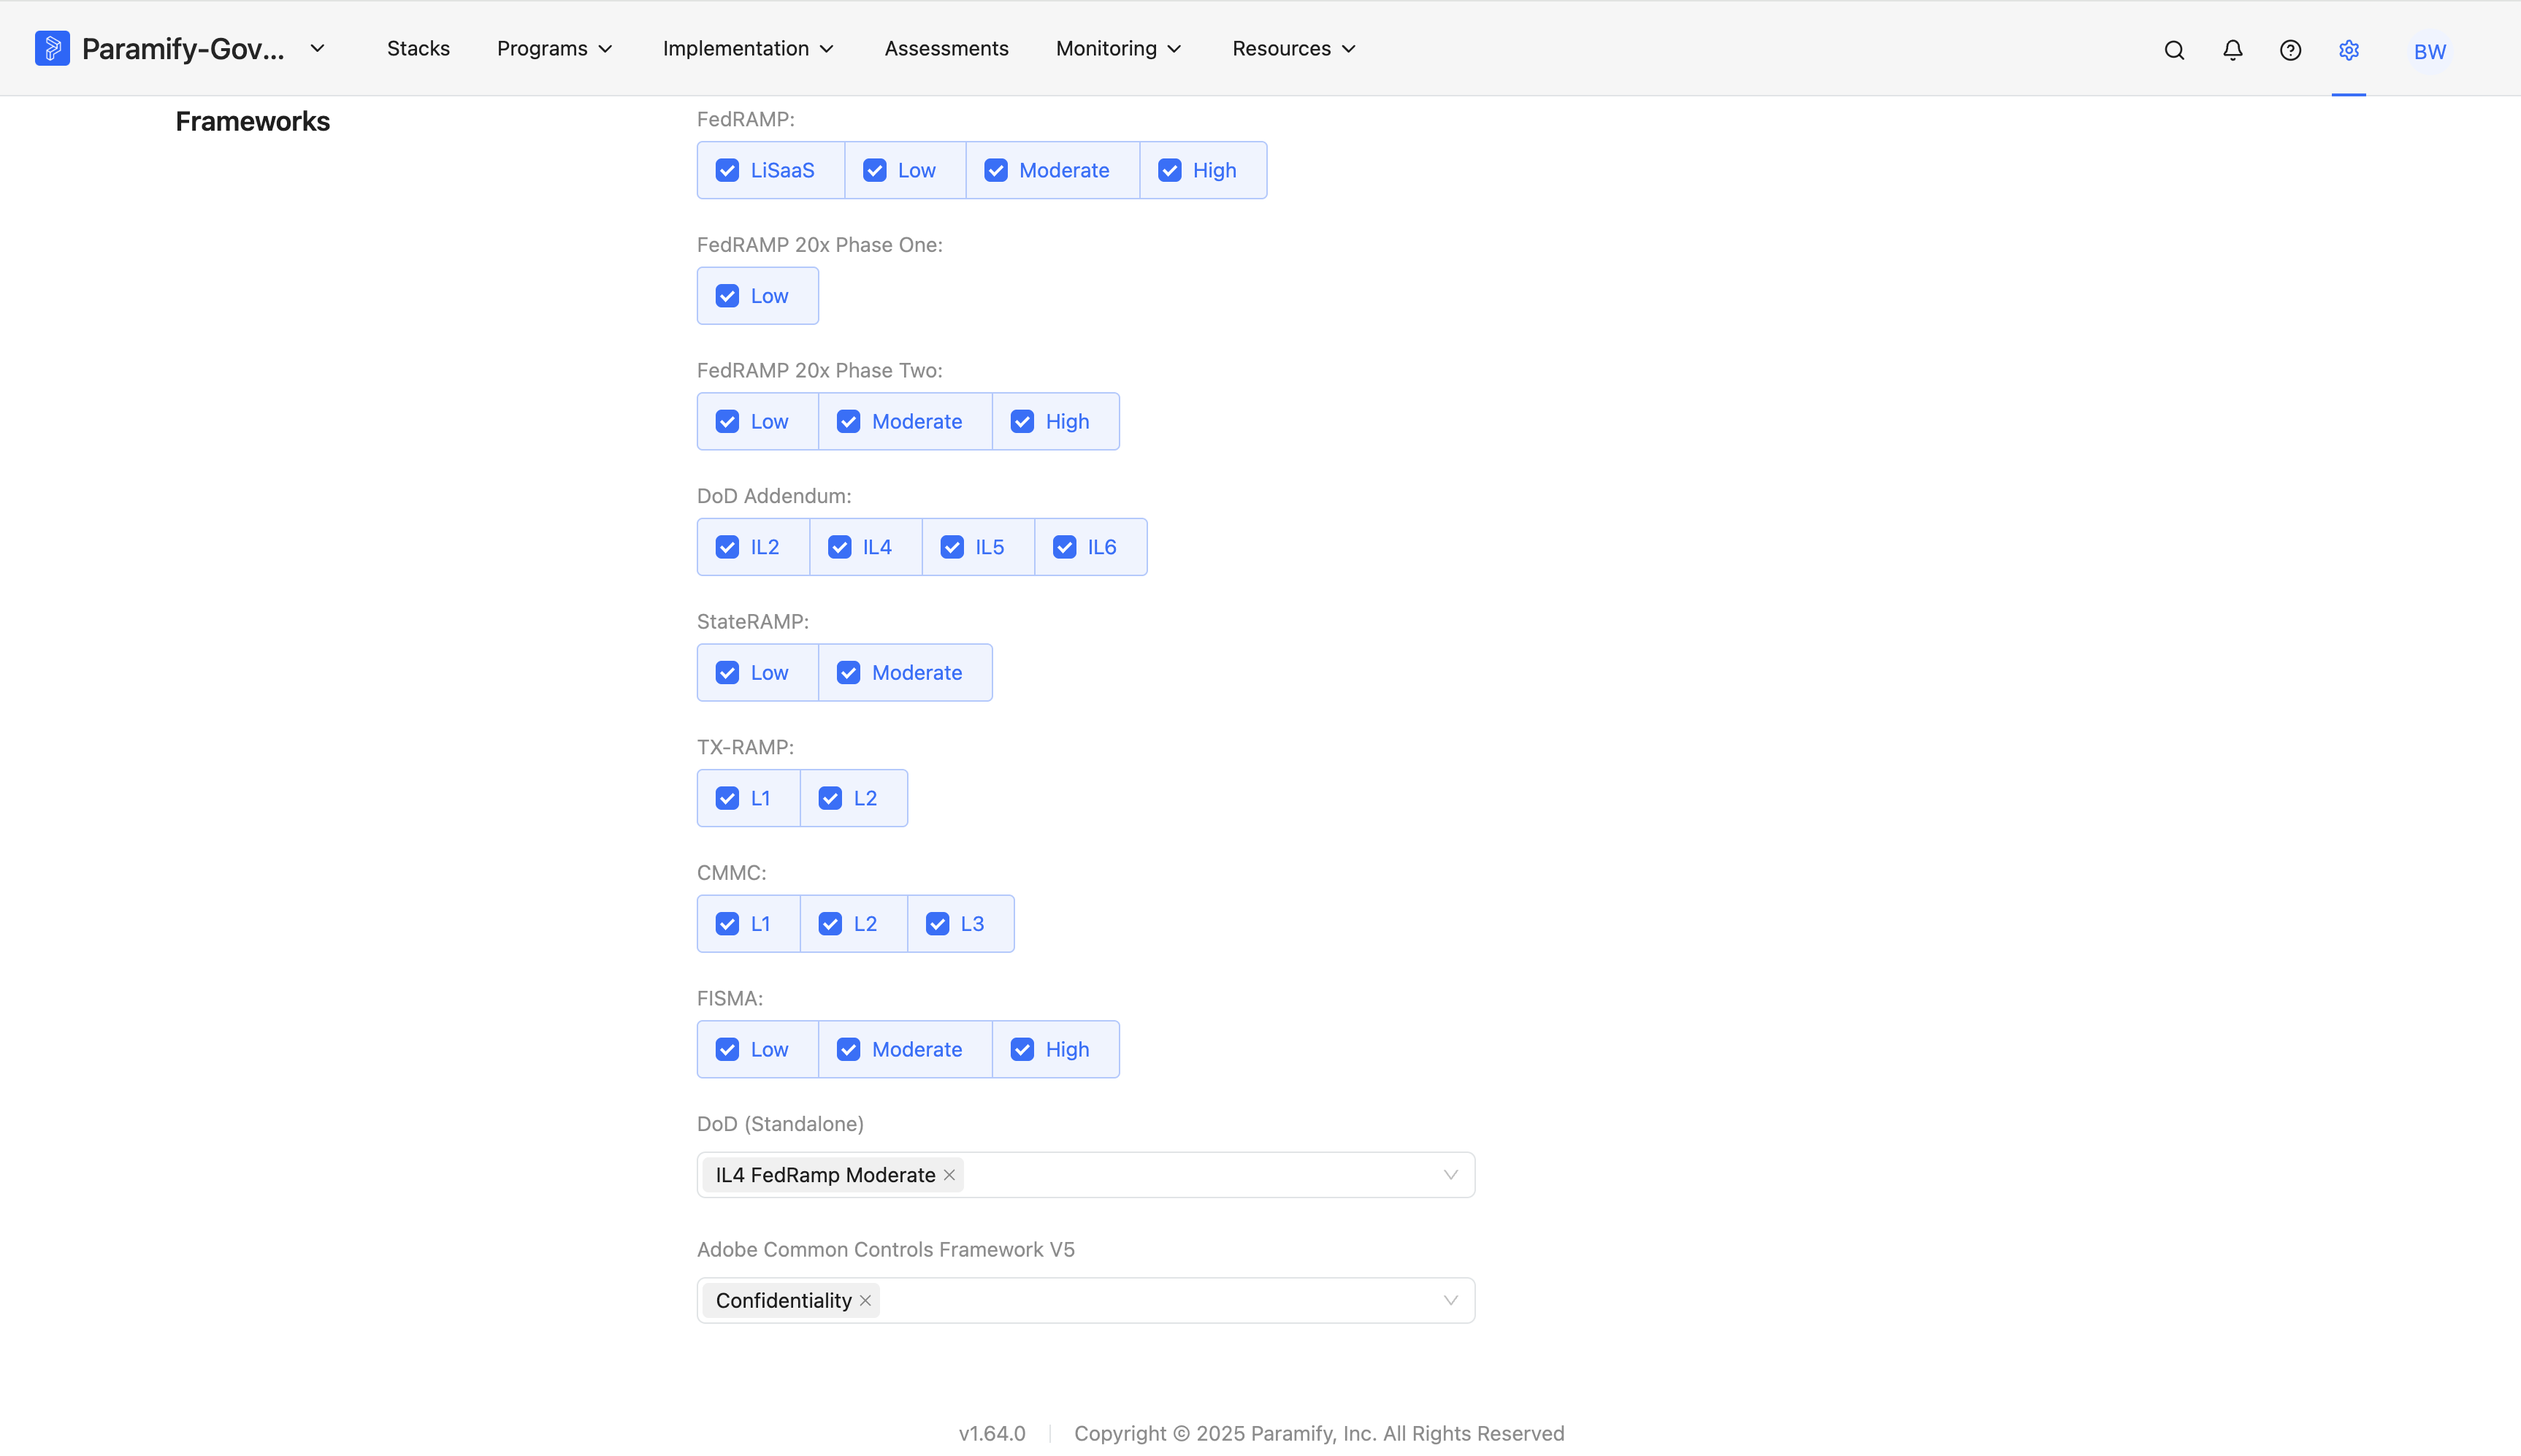Toggle StateRAMP Low checkbox
Screen dimensions: 2521x1456
coord(727,673)
